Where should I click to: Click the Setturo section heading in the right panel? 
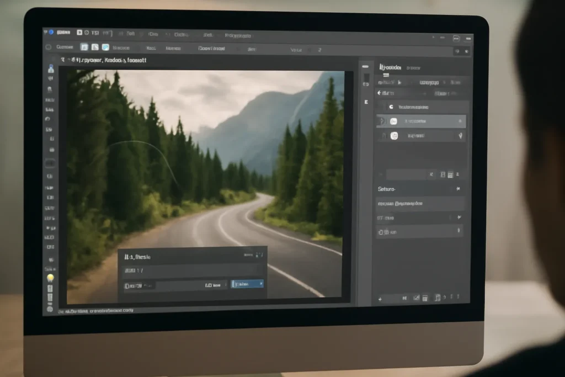pyautogui.click(x=387, y=189)
